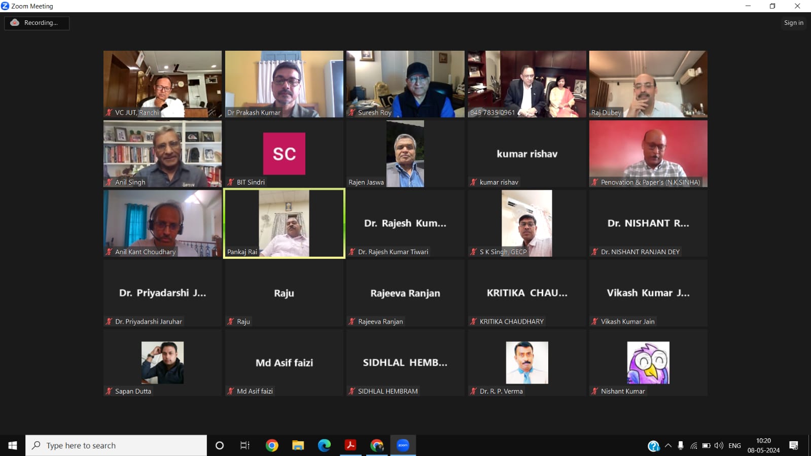Open the Zoom app in the taskbar

(403, 445)
